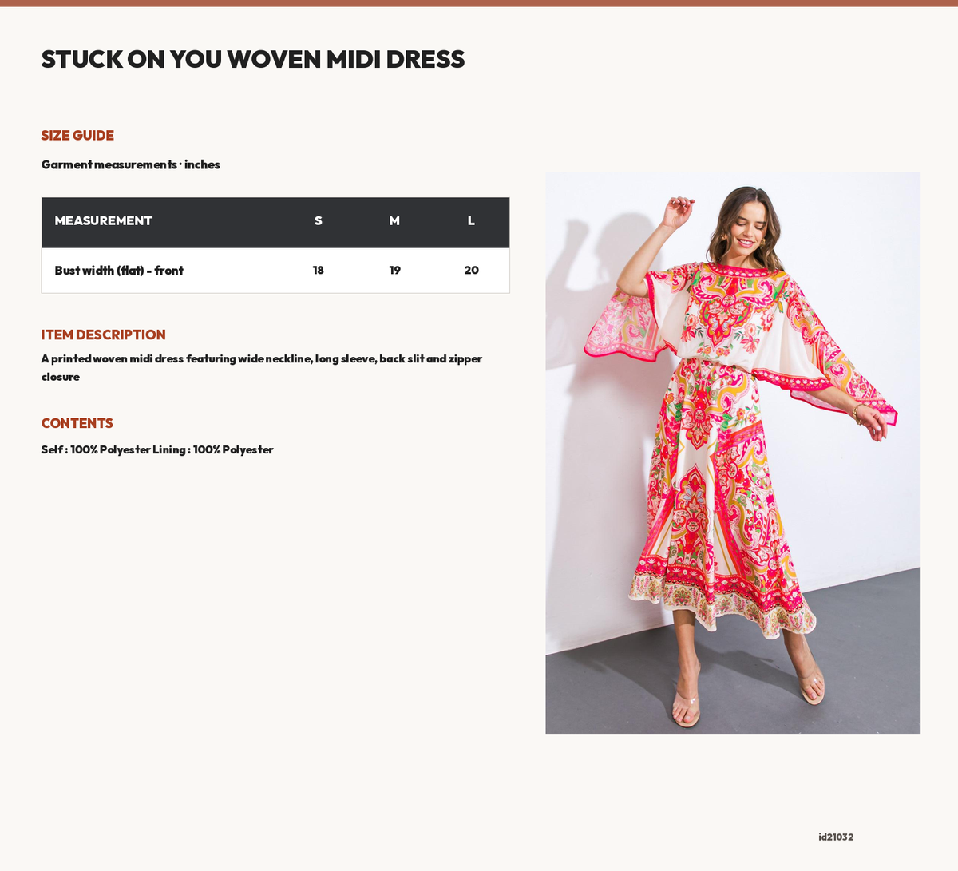Select the SIZE GUIDE heading
The image size is (958, 871).
coord(77,136)
